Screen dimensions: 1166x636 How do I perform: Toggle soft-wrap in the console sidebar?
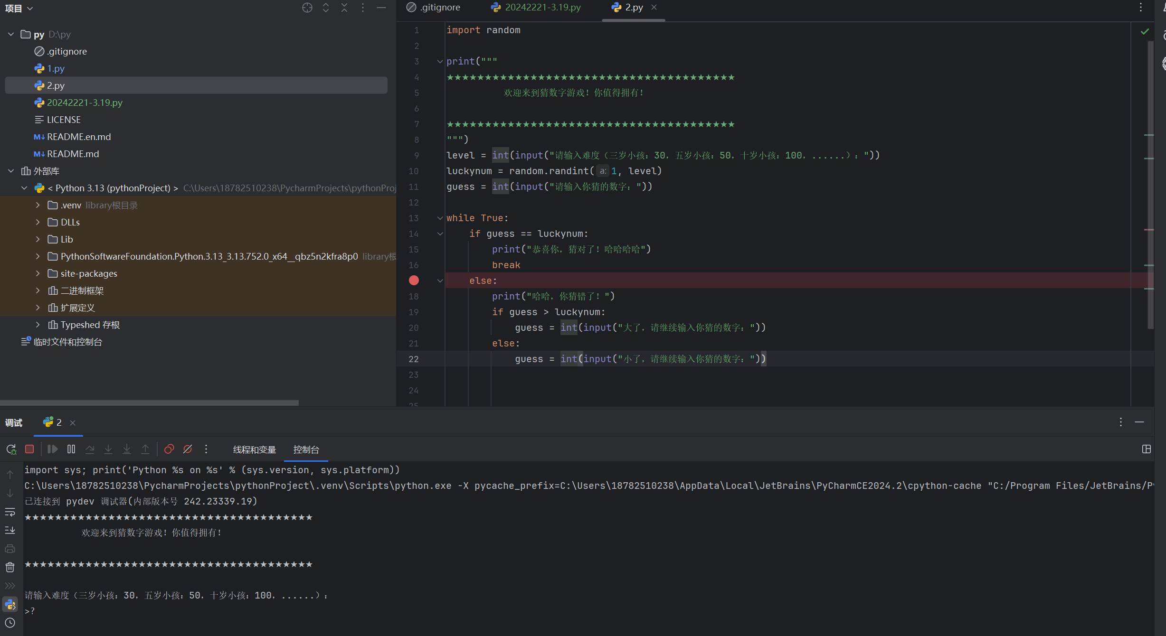pyautogui.click(x=10, y=512)
